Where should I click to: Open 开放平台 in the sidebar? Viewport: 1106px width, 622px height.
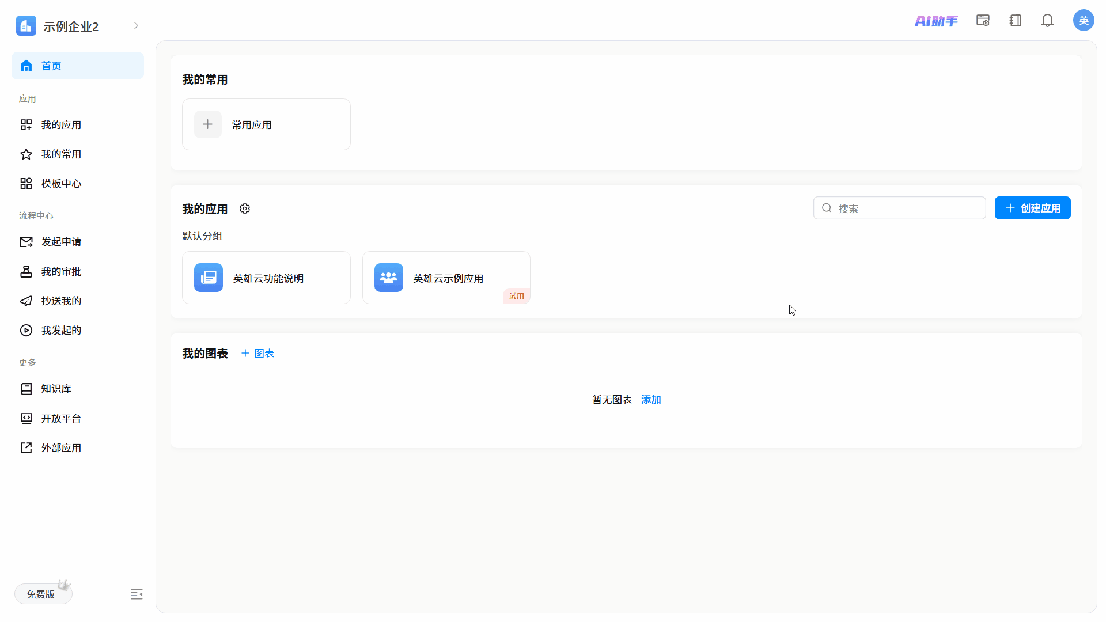[x=78, y=419]
